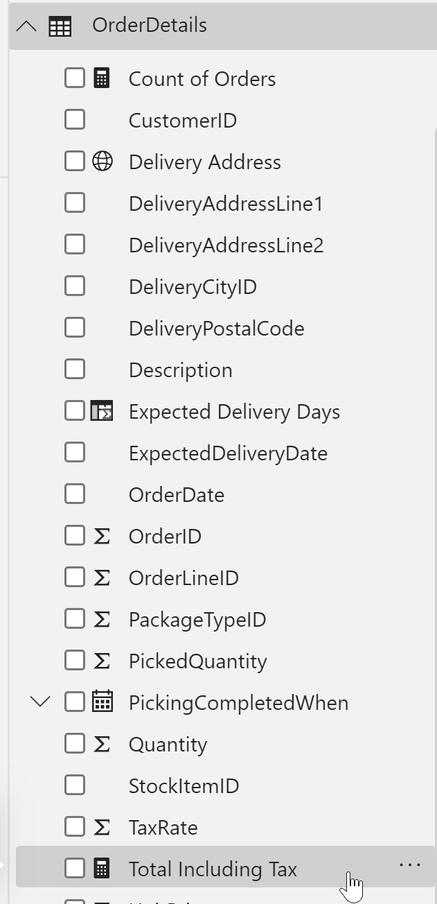Enable the Quantity field checkbox
The width and height of the screenshot is (437, 904).
point(75,743)
